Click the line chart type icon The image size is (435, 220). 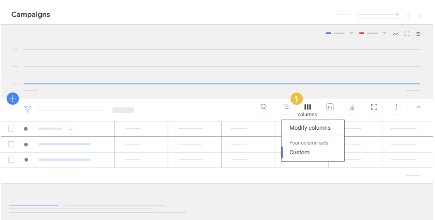tap(395, 34)
